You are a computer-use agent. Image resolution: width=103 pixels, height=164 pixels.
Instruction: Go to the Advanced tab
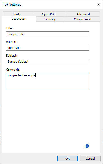(x=83, y=14)
